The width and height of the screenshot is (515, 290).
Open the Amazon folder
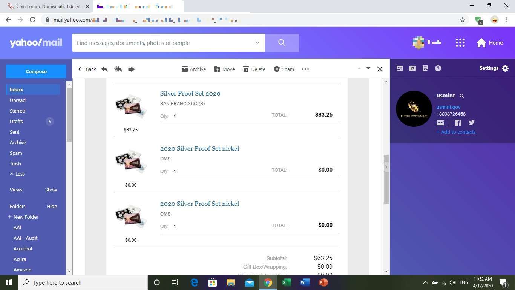22,270
